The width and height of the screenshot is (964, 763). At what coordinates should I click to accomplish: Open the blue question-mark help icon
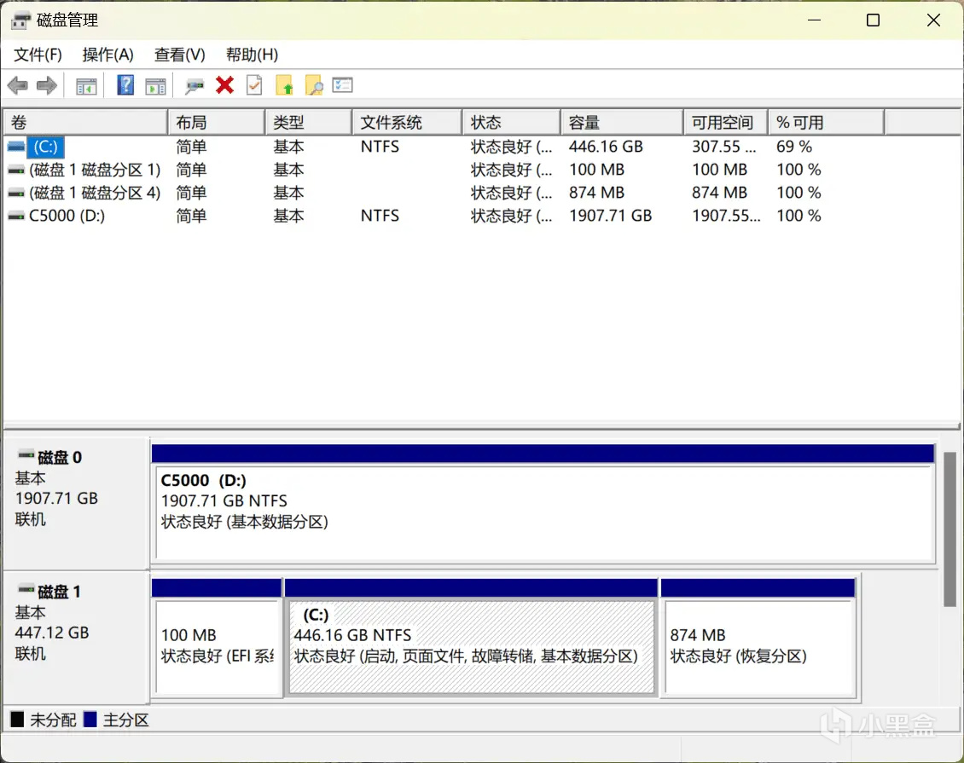125,85
